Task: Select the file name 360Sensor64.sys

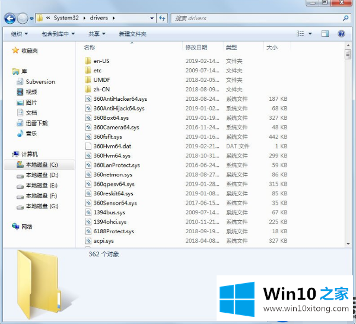Action: click(x=115, y=203)
